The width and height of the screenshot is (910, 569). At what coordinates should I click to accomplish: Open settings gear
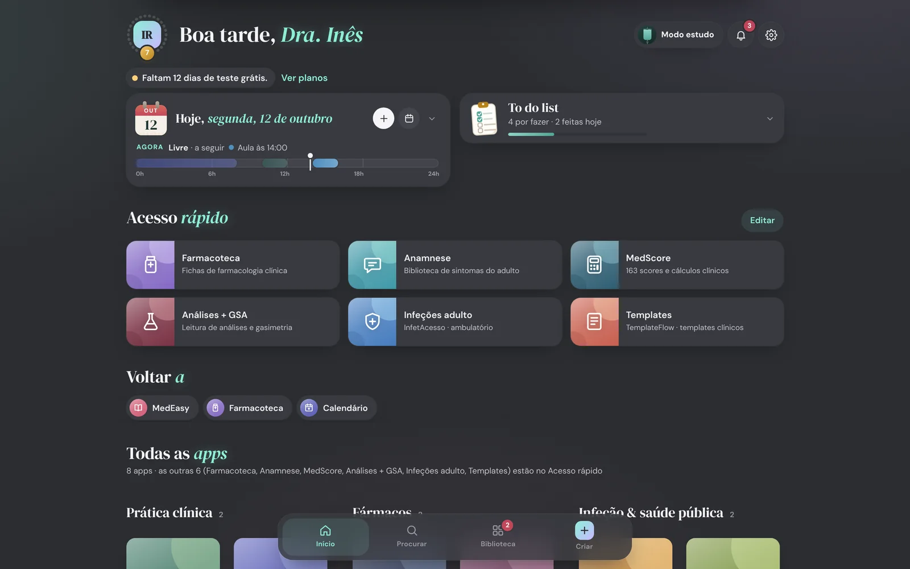[x=771, y=35]
